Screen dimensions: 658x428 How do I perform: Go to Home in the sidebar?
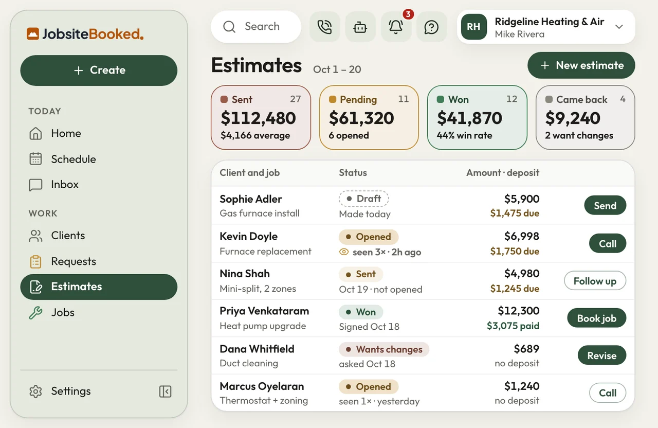click(99, 134)
